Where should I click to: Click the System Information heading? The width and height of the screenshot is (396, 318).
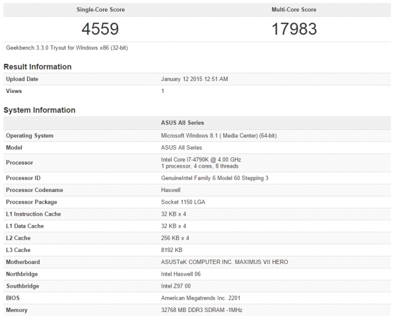click(x=40, y=110)
